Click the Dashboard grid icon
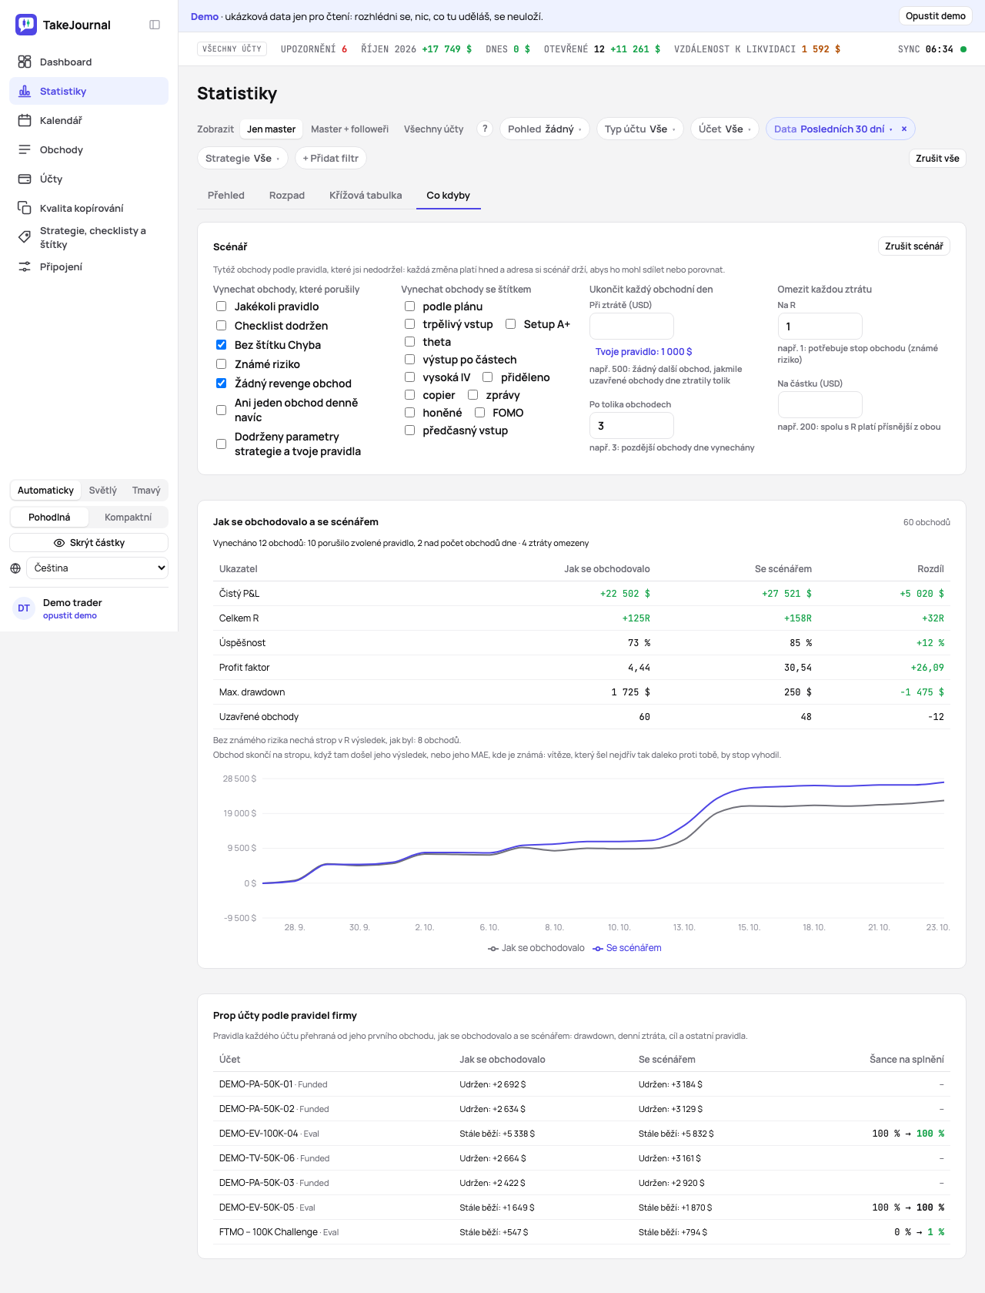 (x=25, y=62)
